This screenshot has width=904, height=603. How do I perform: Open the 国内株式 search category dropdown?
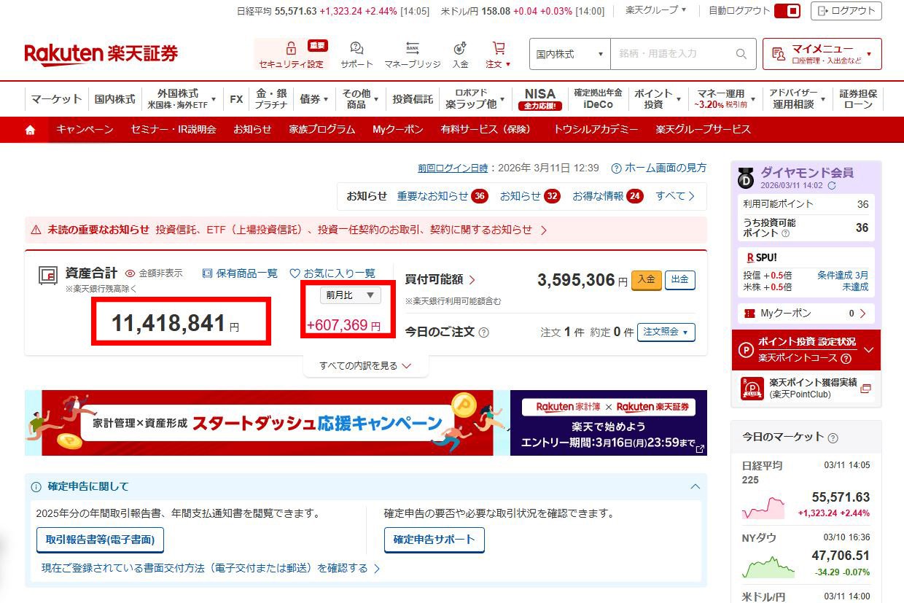(569, 54)
